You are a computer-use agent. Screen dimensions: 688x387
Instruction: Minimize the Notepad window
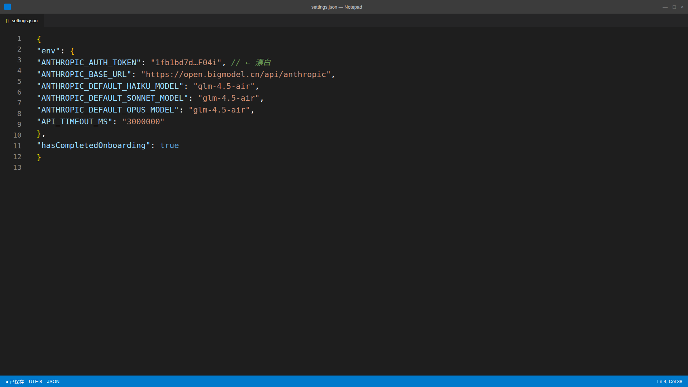point(665,7)
